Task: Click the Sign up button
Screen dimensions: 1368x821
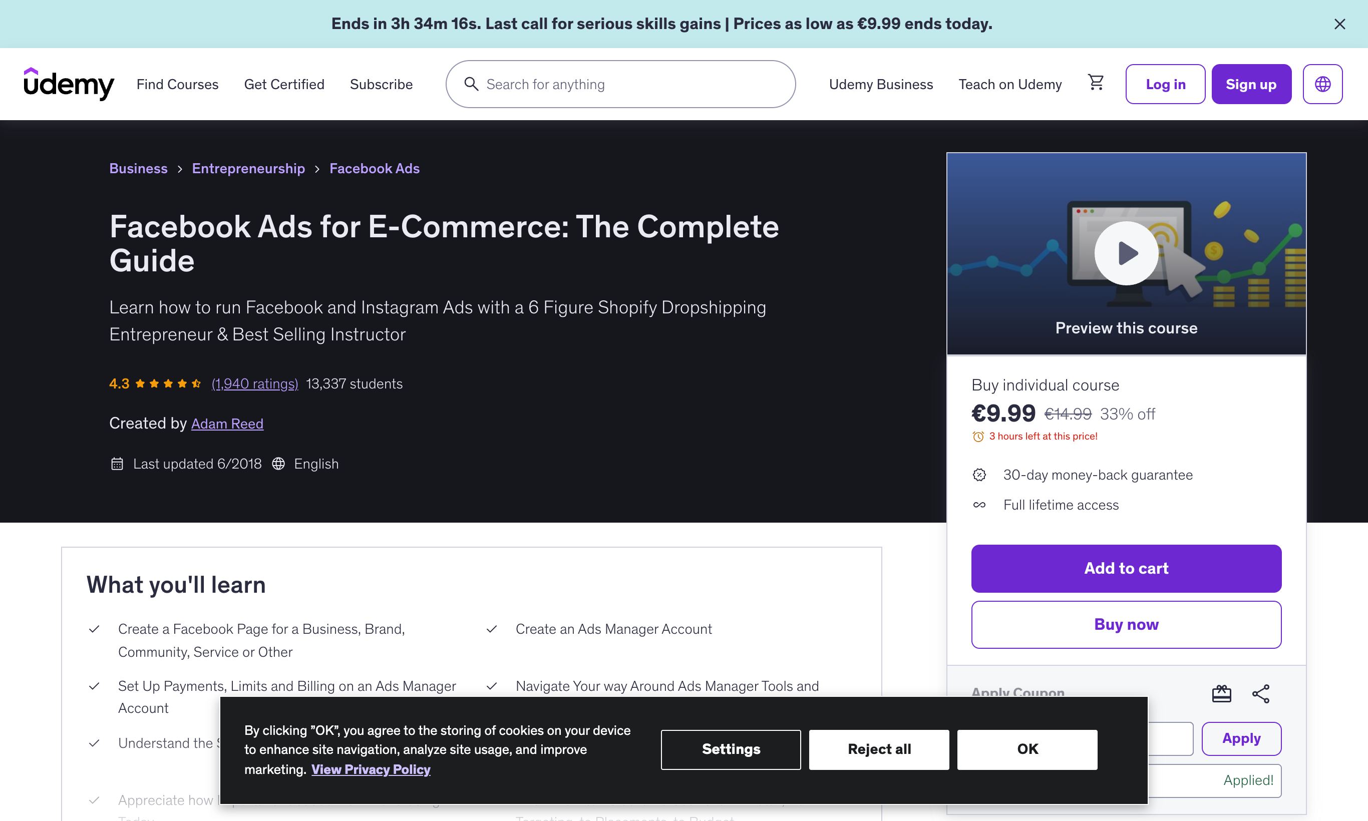Action: 1251,84
